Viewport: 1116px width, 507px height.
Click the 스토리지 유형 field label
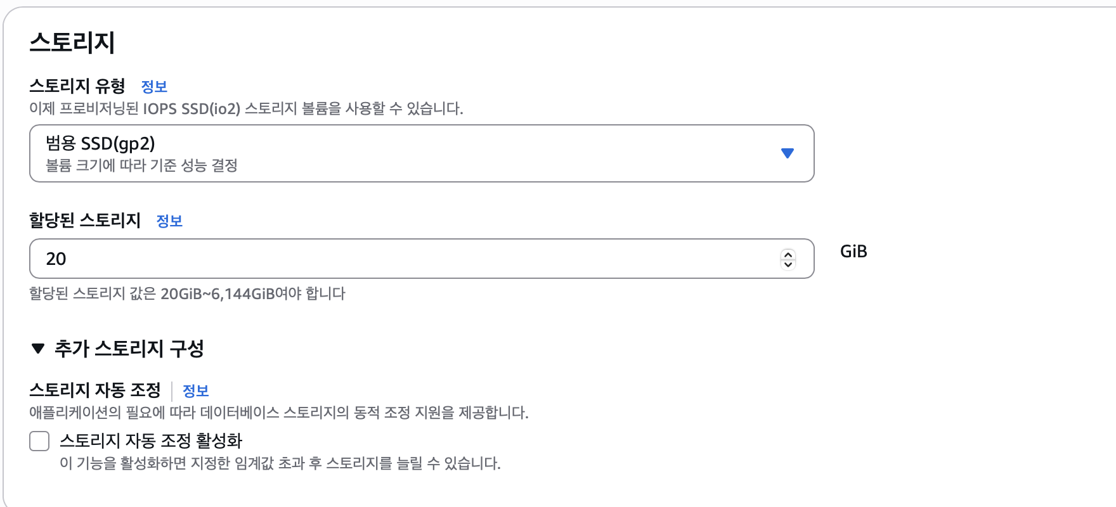[x=77, y=86]
